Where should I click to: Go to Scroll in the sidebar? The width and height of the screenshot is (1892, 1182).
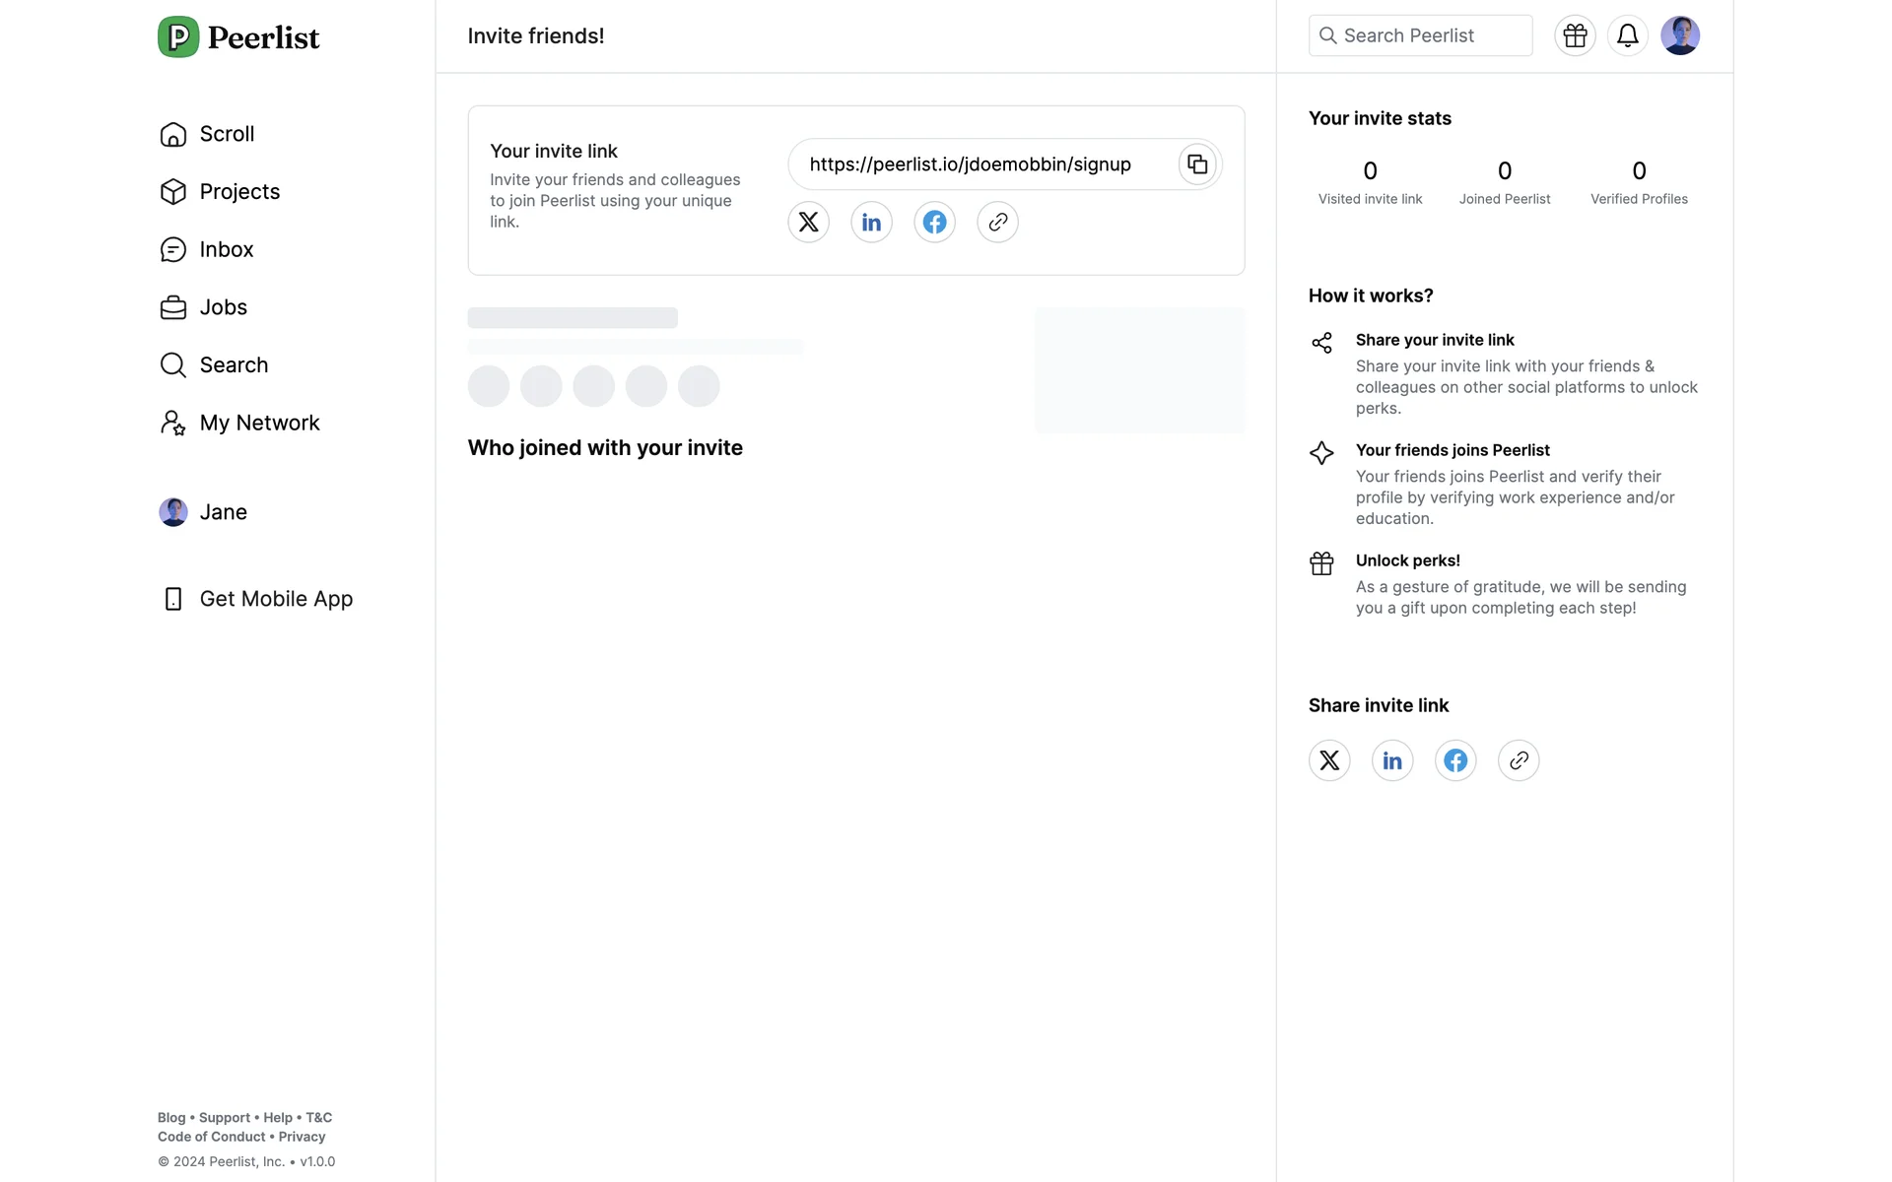click(x=226, y=134)
